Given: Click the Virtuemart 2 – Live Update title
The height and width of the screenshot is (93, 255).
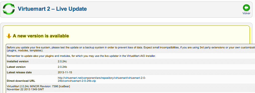Looking at the screenshot, I should pos(52,9).
